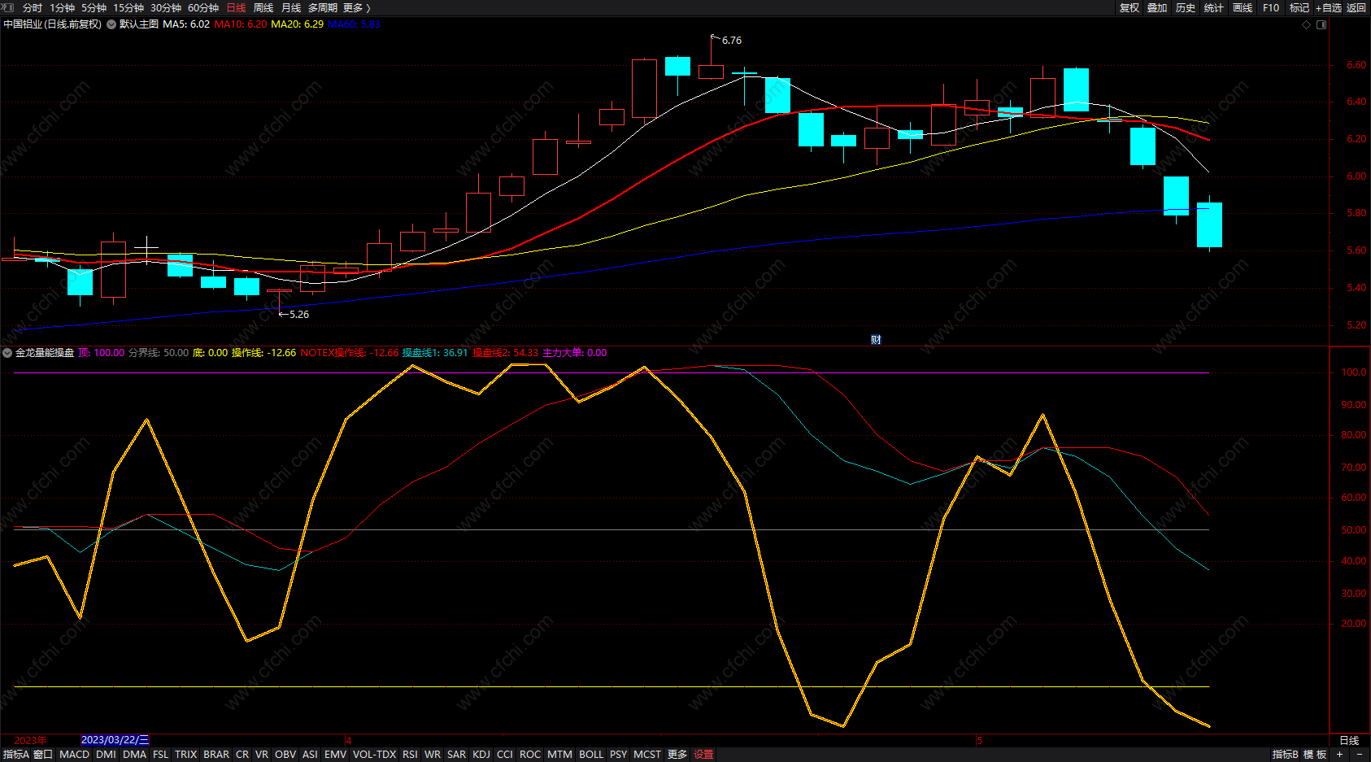The height and width of the screenshot is (762, 1371).
Task: Click the 标记 mark button
Action: click(x=1299, y=8)
